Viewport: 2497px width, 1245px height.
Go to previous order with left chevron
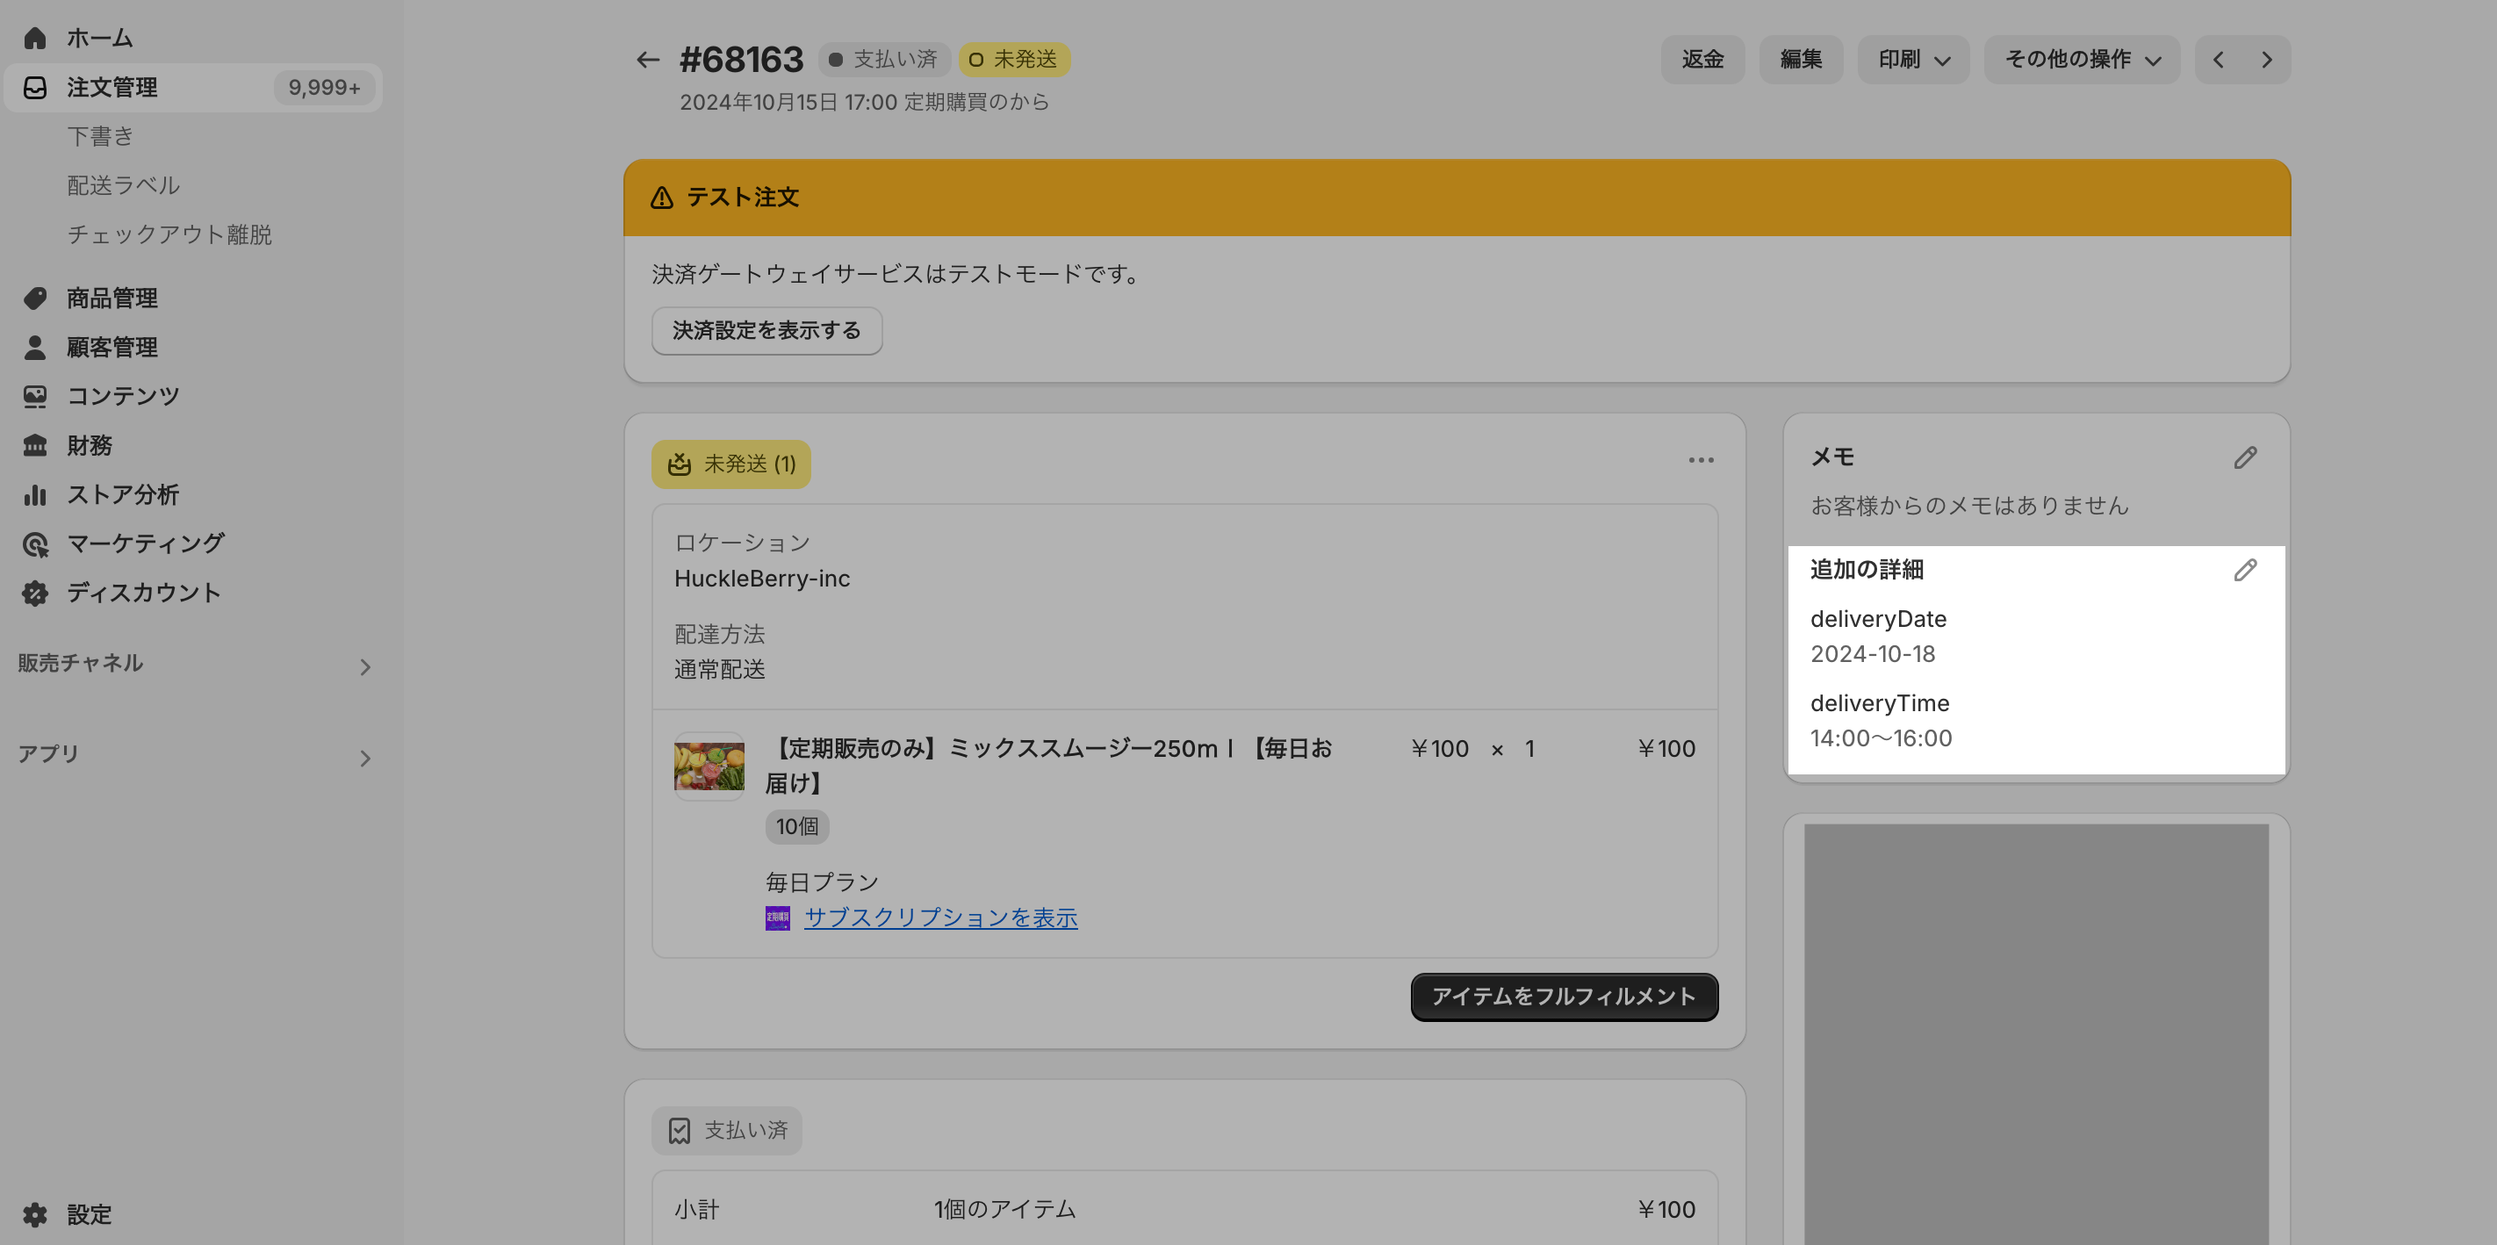coord(2219,60)
